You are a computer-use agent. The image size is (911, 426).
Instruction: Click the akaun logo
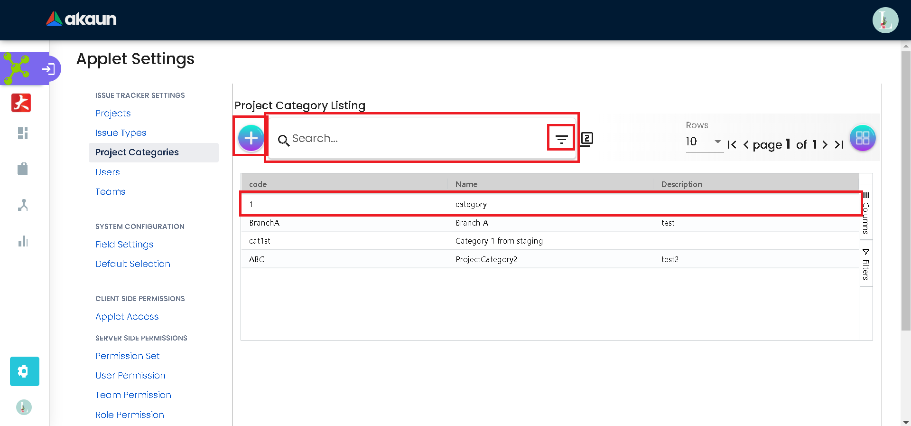pyautogui.click(x=81, y=19)
